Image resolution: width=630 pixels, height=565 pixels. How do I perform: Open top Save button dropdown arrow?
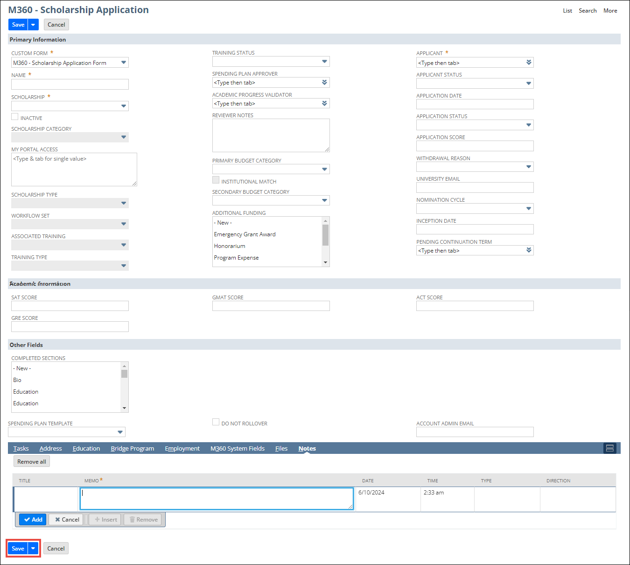[33, 25]
